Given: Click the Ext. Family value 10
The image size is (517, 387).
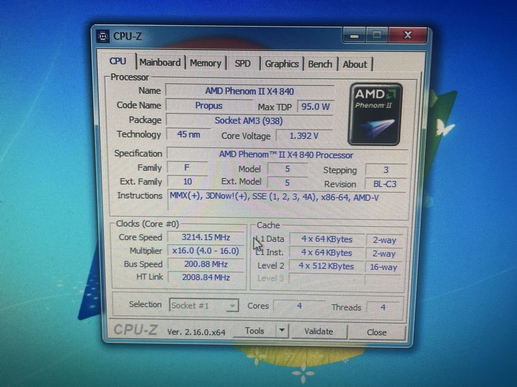Looking at the screenshot, I should point(187,182).
